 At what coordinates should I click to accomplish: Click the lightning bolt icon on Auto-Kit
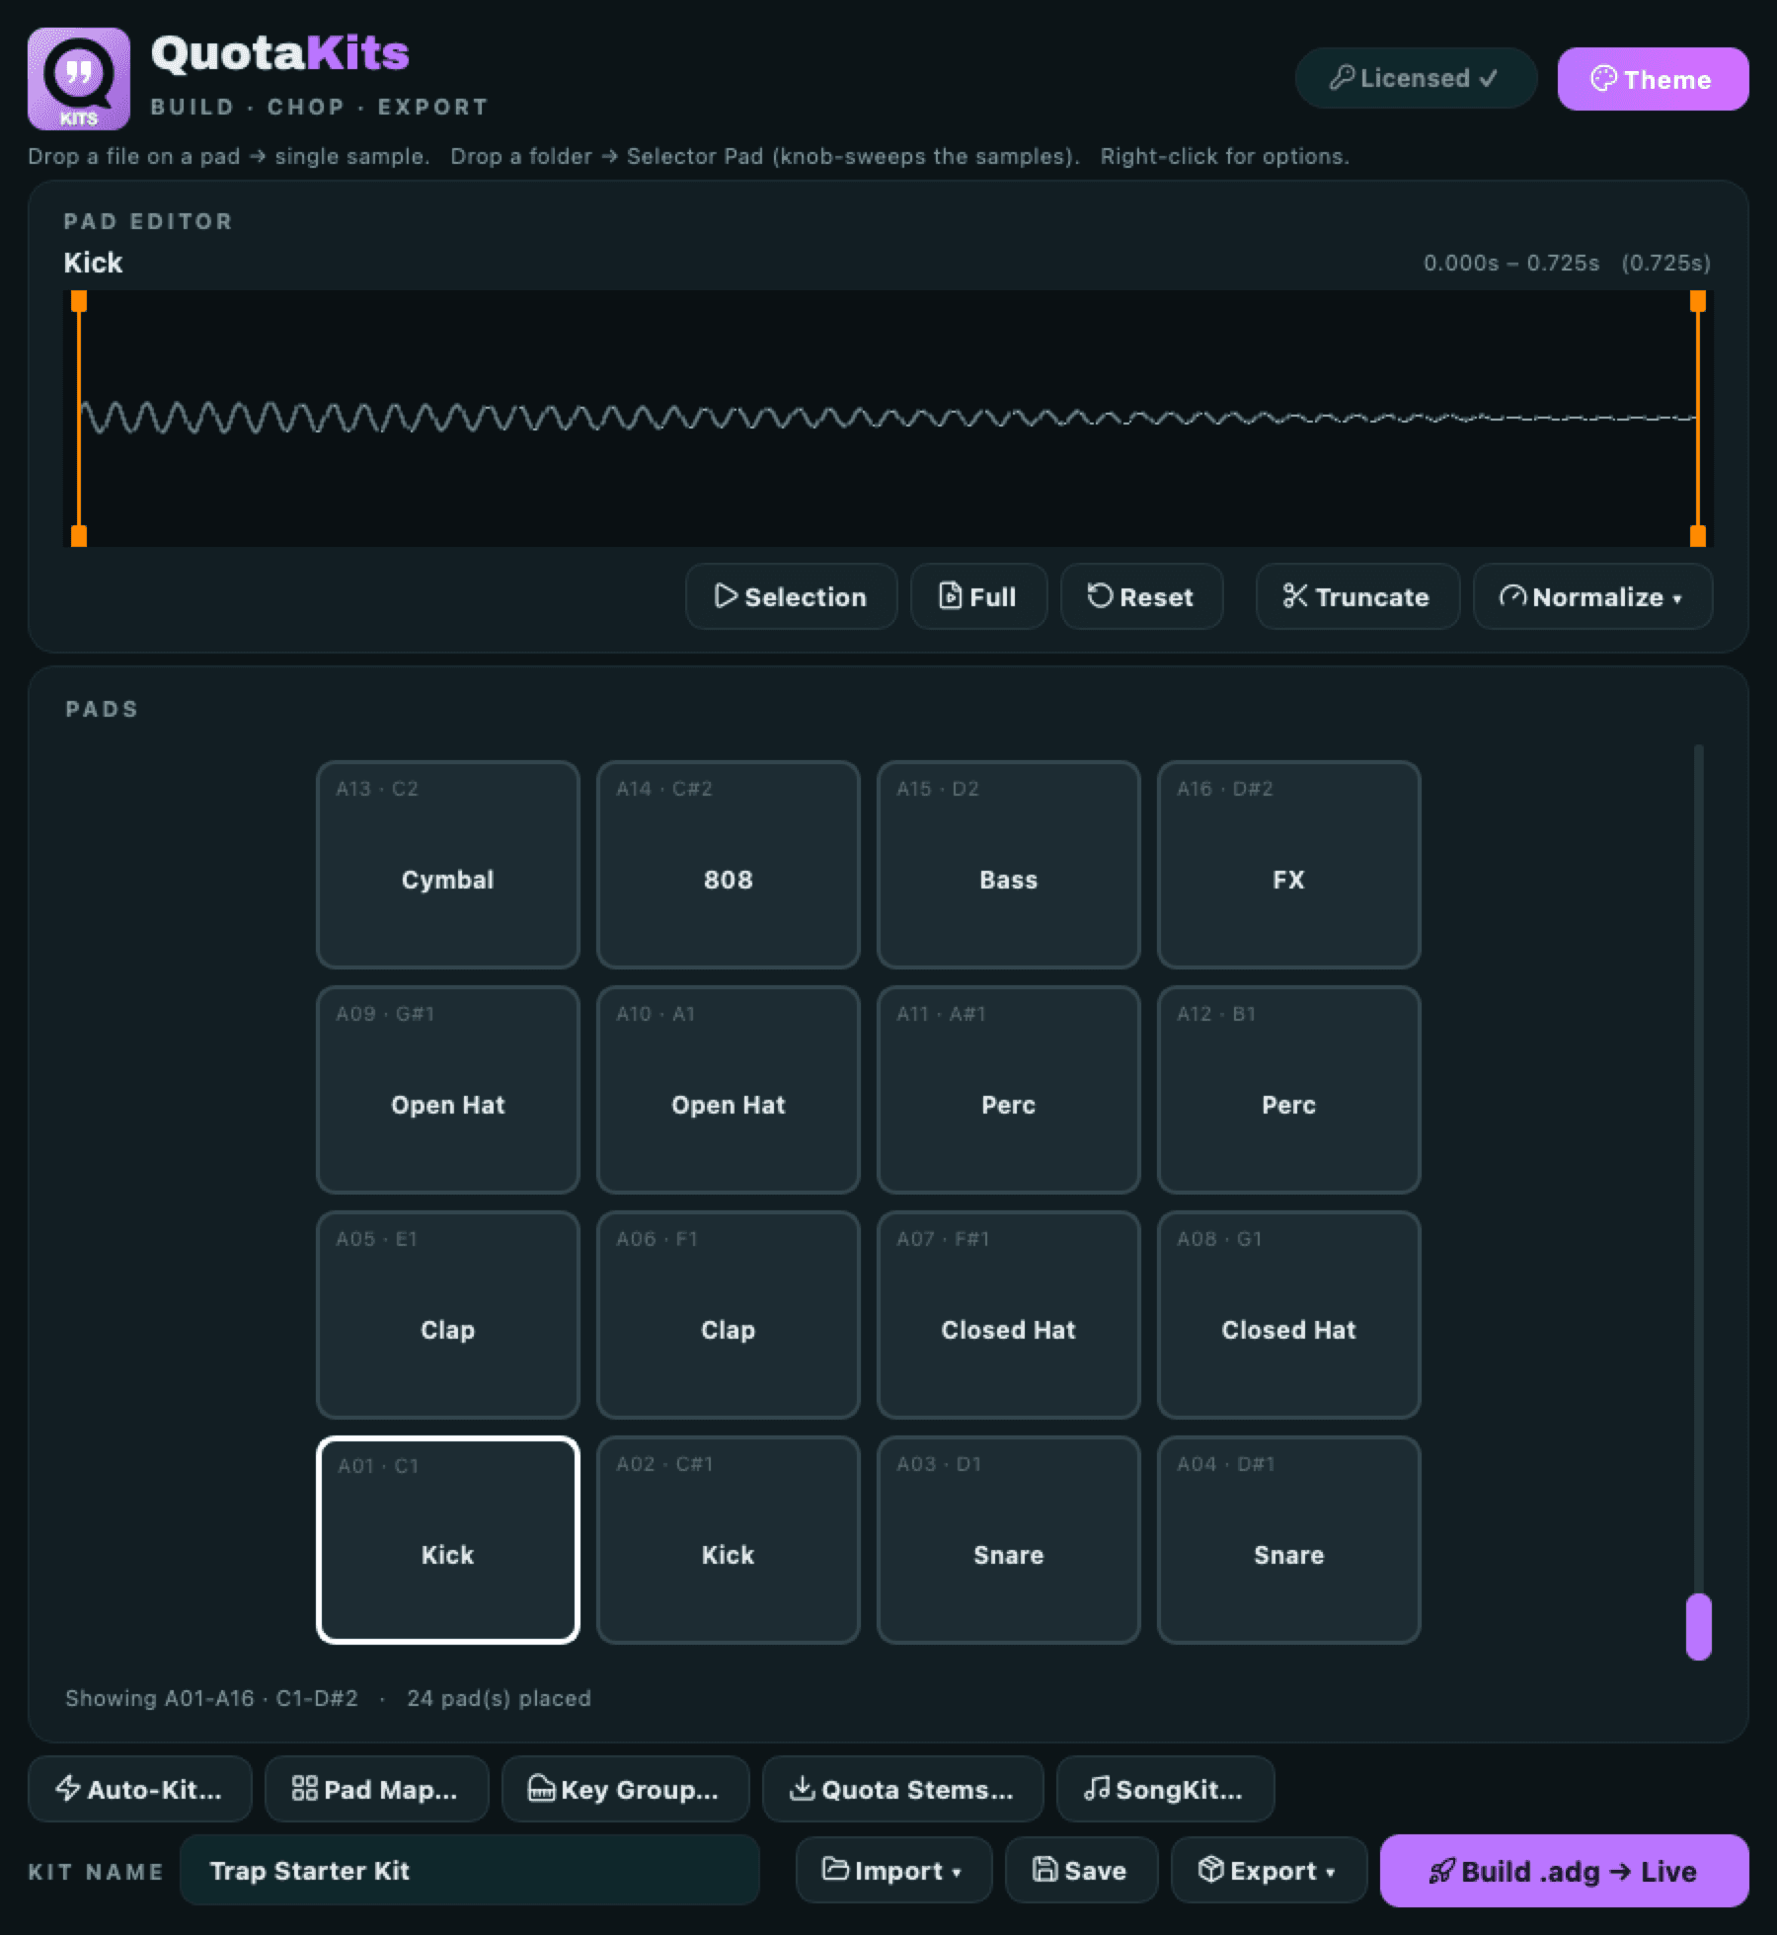coord(68,1789)
